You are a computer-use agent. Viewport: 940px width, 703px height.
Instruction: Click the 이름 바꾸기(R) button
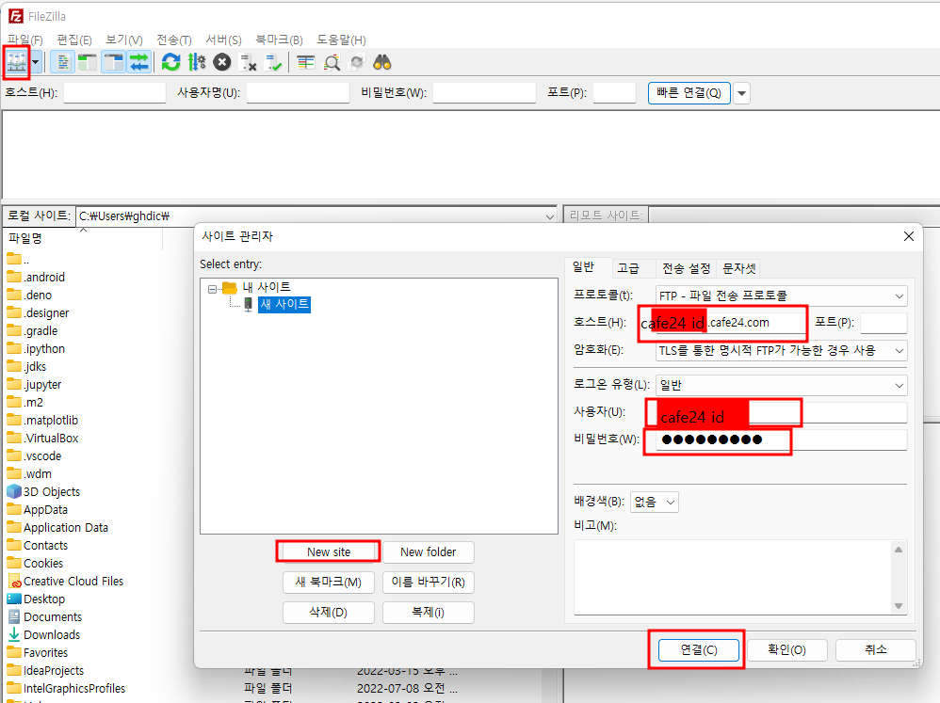point(428,582)
